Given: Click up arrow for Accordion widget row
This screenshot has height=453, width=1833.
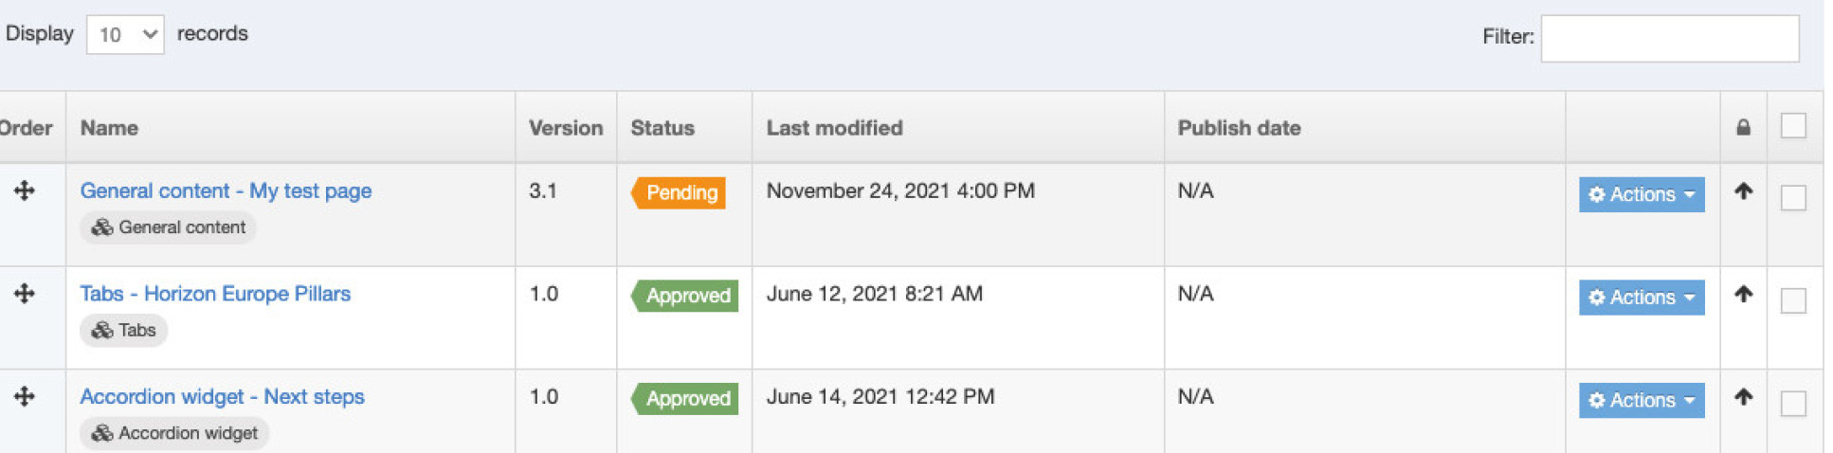Looking at the screenshot, I should 1742,396.
